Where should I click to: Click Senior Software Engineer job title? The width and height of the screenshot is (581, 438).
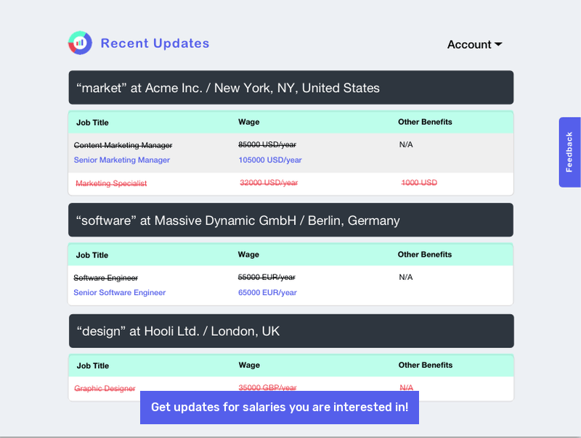(119, 292)
